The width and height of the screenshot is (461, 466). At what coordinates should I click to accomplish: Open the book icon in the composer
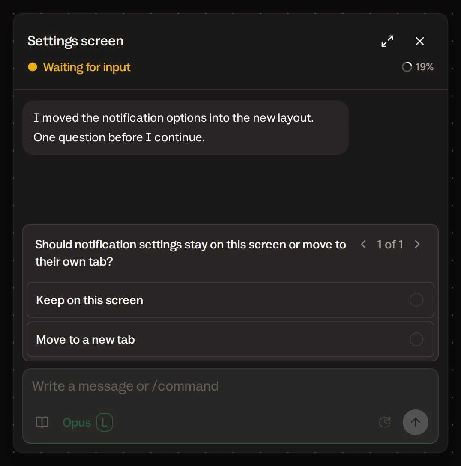coord(42,422)
